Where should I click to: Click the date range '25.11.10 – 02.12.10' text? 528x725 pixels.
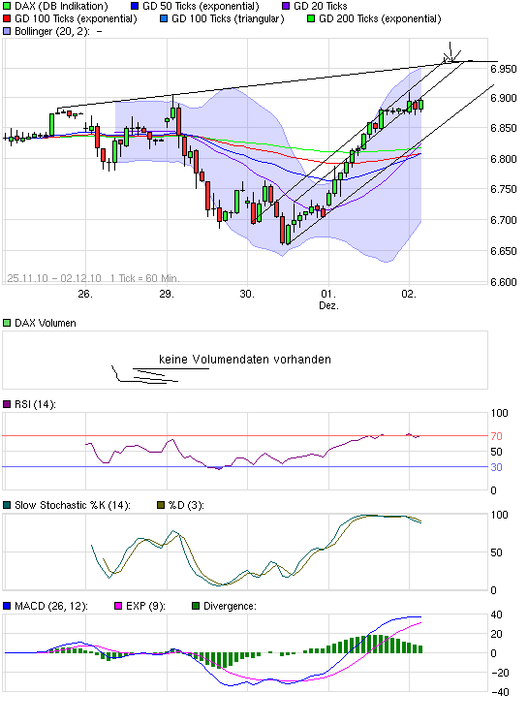tap(54, 278)
